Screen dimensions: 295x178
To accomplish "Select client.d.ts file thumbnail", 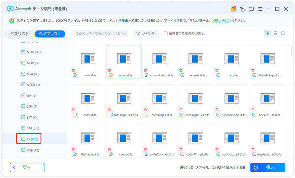I will (124, 138).
